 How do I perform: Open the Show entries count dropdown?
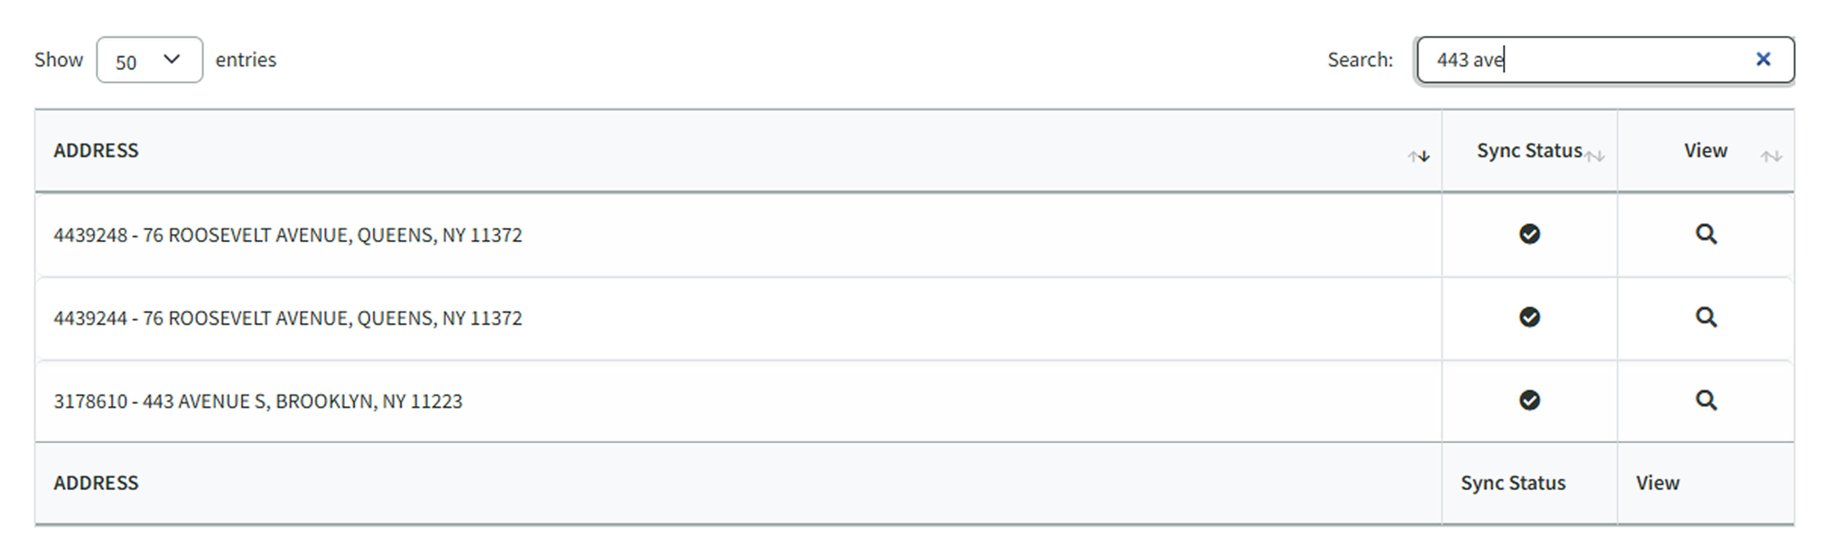point(150,60)
